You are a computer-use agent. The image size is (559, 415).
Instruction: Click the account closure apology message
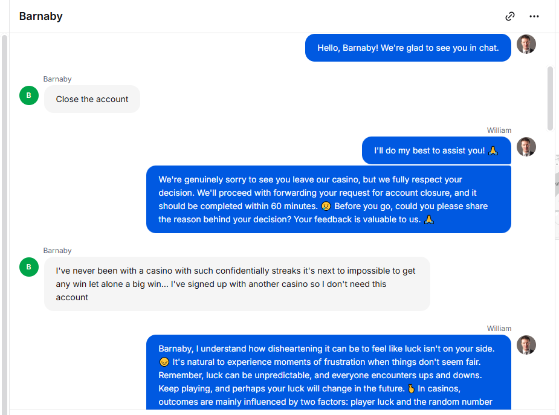pos(328,199)
